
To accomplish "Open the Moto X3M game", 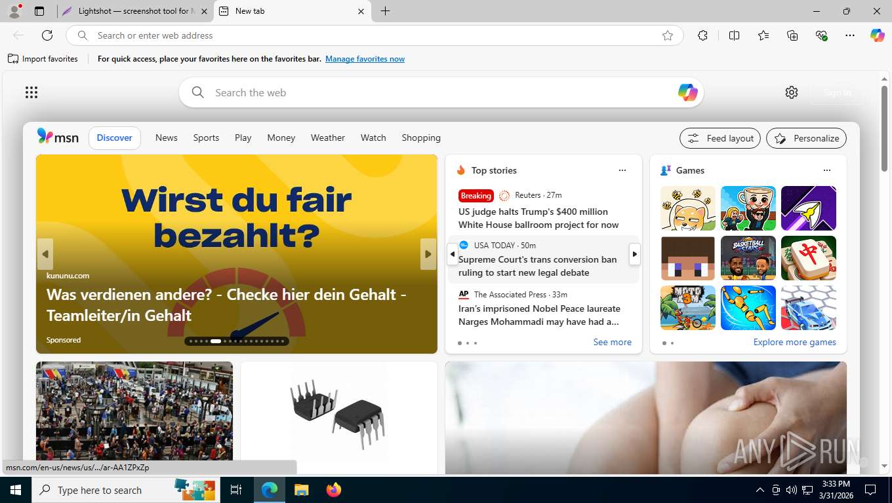I will pos(688,308).
